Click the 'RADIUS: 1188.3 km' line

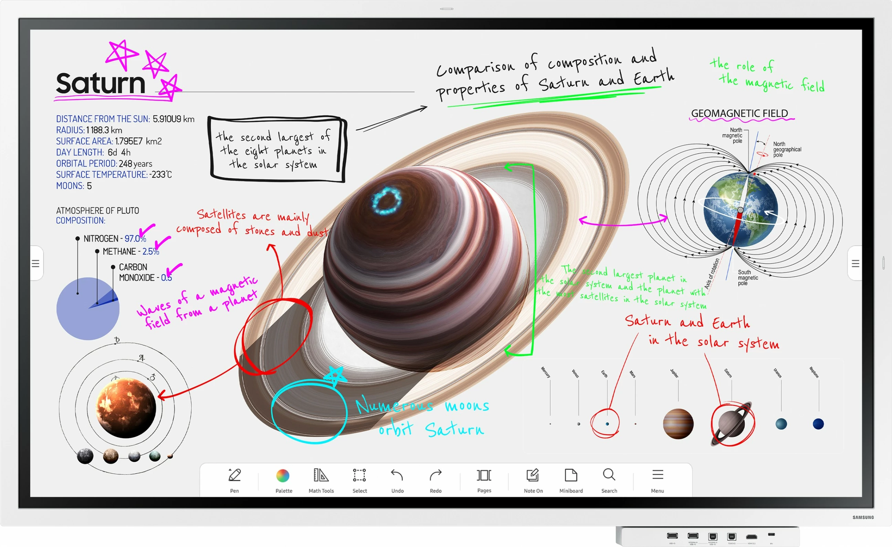pos(89,130)
